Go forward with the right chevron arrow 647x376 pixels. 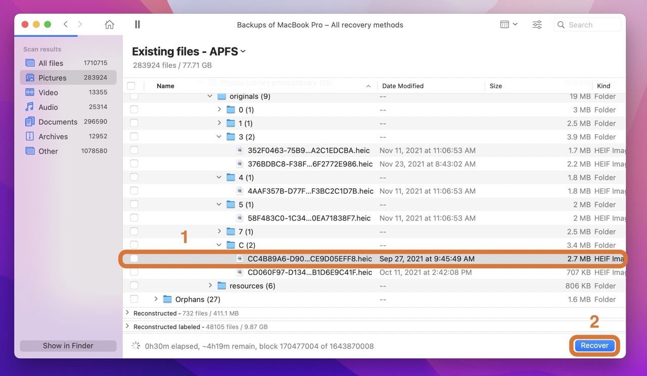[x=80, y=24]
